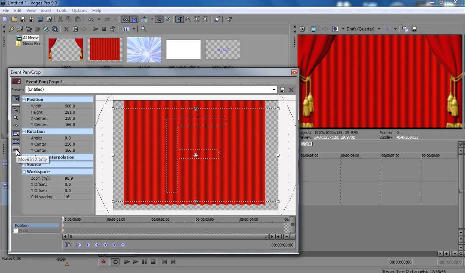Open the Edit menu

(x=18, y=11)
